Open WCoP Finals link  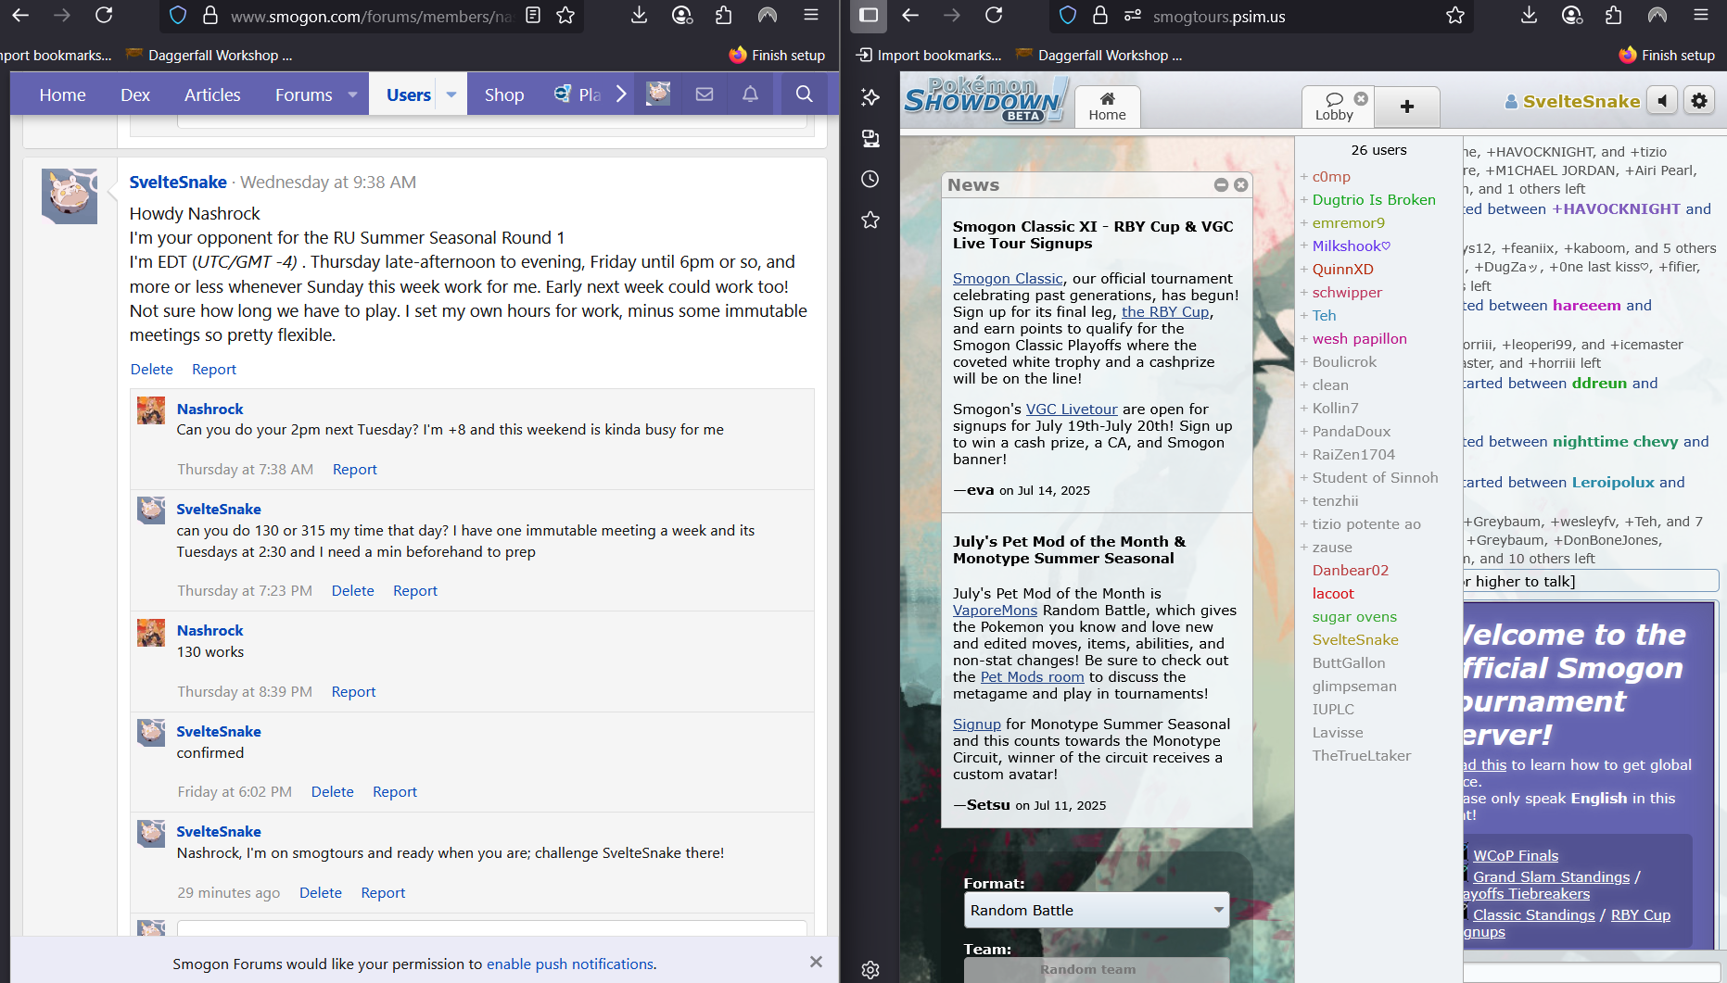click(1516, 855)
